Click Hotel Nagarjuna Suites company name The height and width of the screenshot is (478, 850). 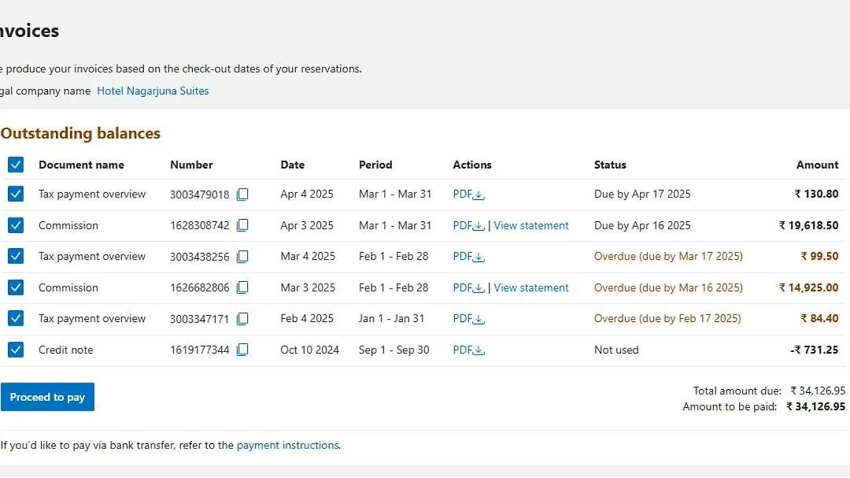coord(153,91)
